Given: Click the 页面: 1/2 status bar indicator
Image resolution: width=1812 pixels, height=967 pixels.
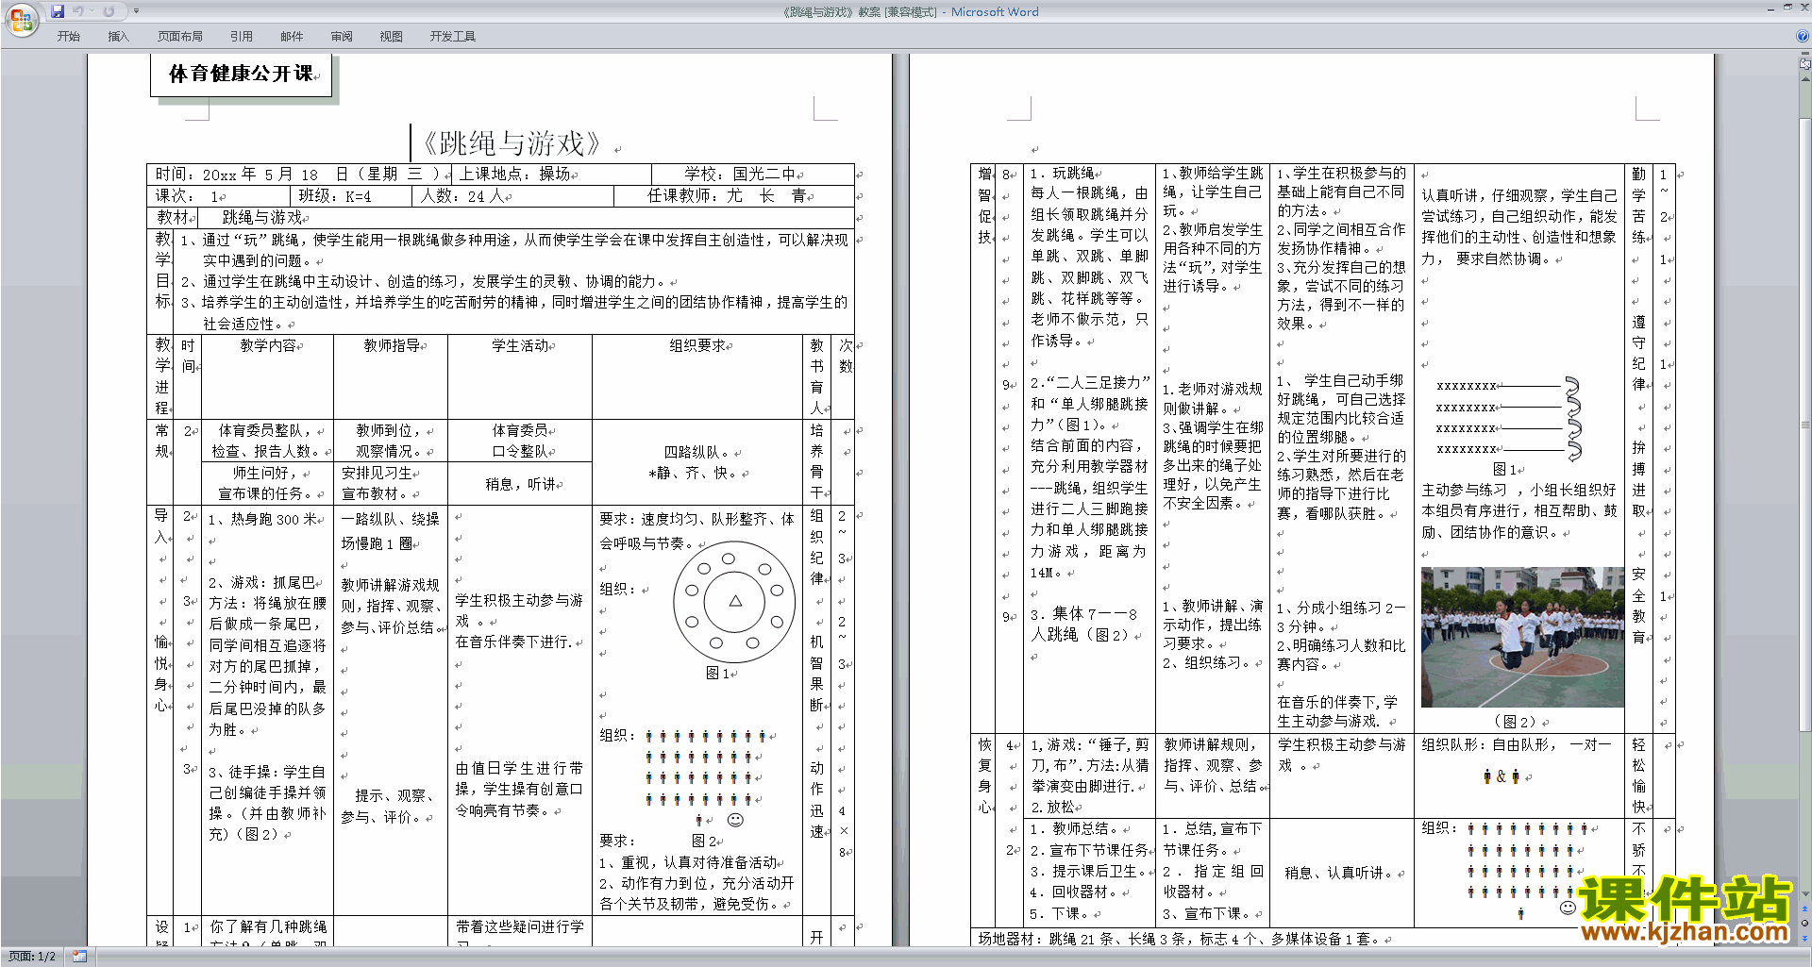Looking at the screenshot, I should 32,957.
